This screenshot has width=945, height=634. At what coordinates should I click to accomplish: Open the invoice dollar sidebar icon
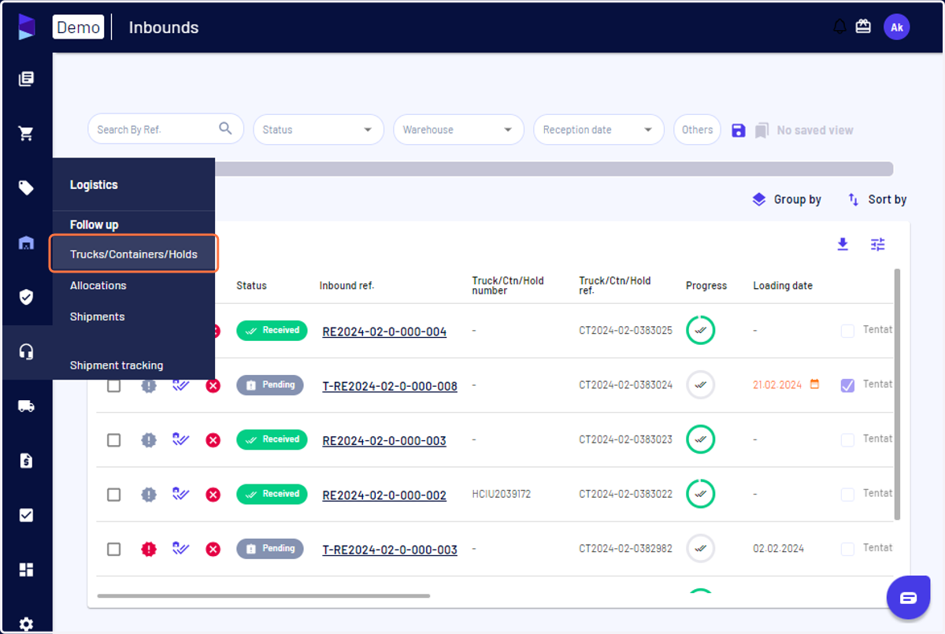[x=26, y=461]
